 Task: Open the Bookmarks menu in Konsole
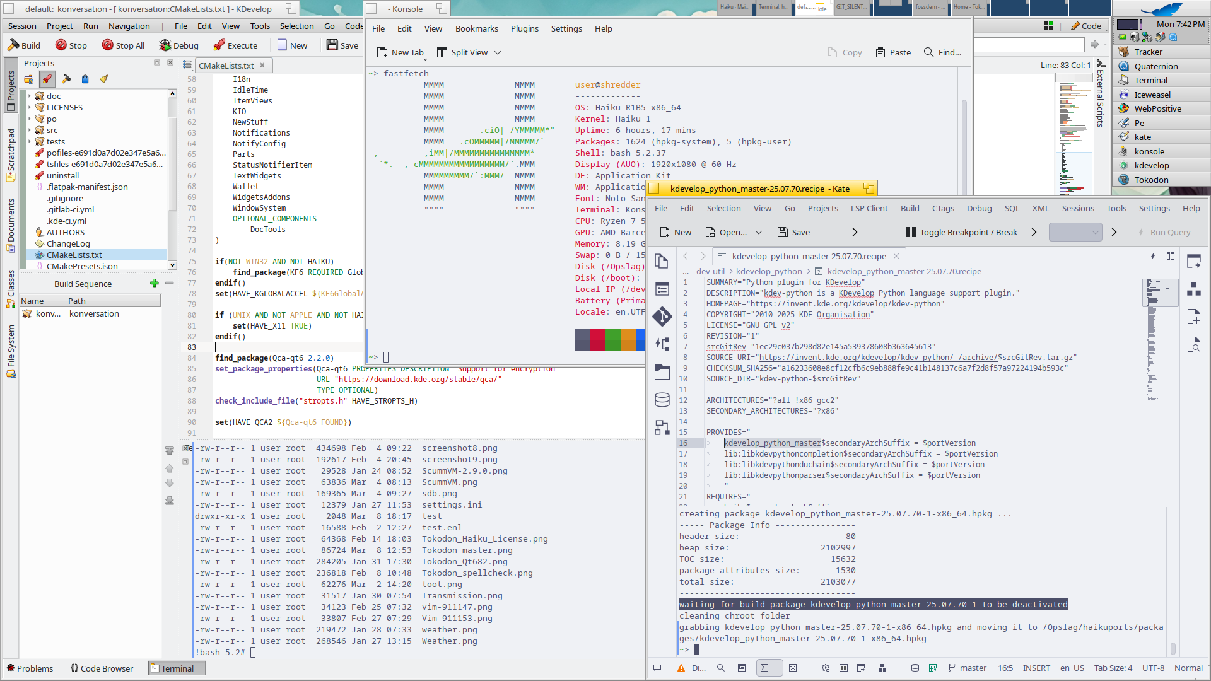[476, 28]
